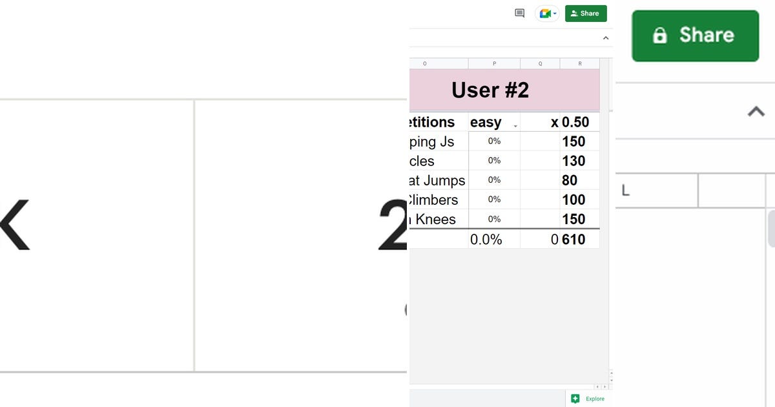The height and width of the screenshot is (407, 775).
Task: Click the person icon inside the Share button
Action: [x=573, y=13]
